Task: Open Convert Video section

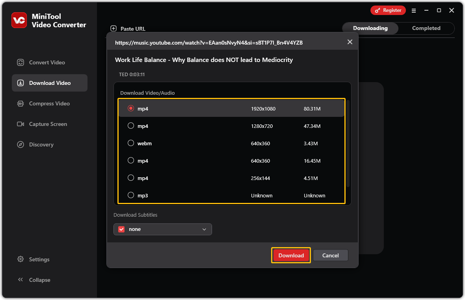Action: [50, 62]
